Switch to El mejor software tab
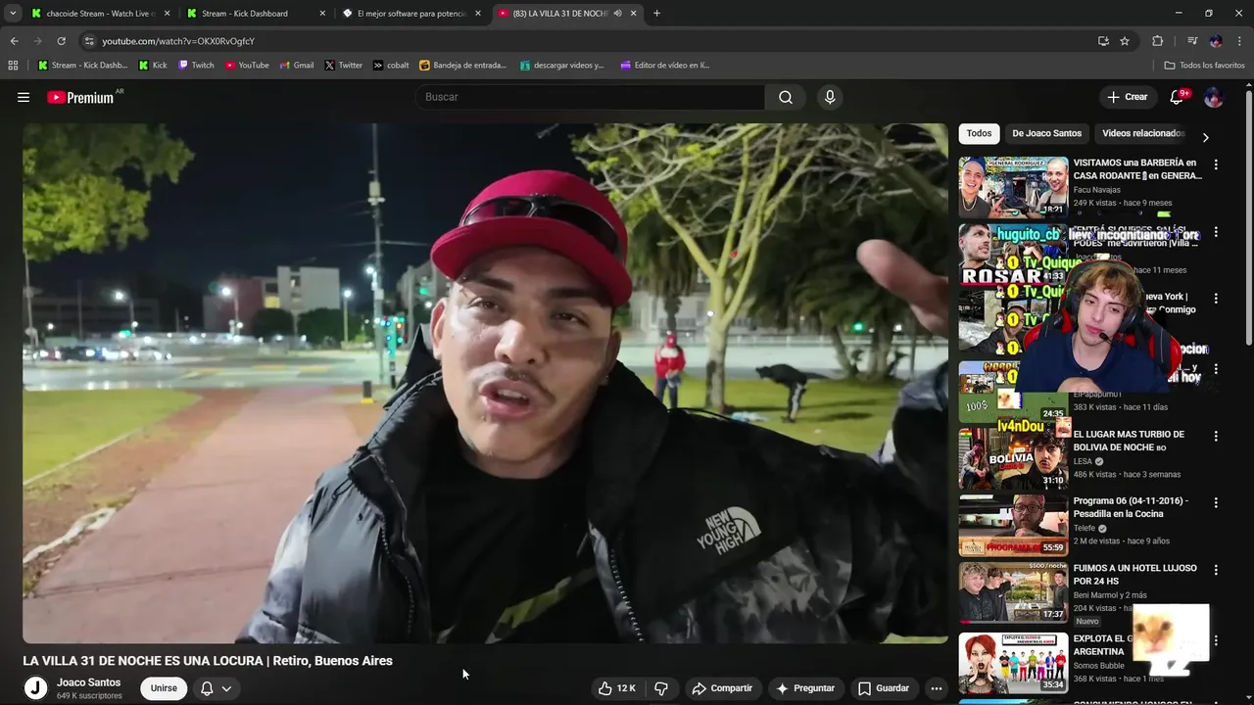This screenshot has width=1254, height=705. tap(411, 14)
